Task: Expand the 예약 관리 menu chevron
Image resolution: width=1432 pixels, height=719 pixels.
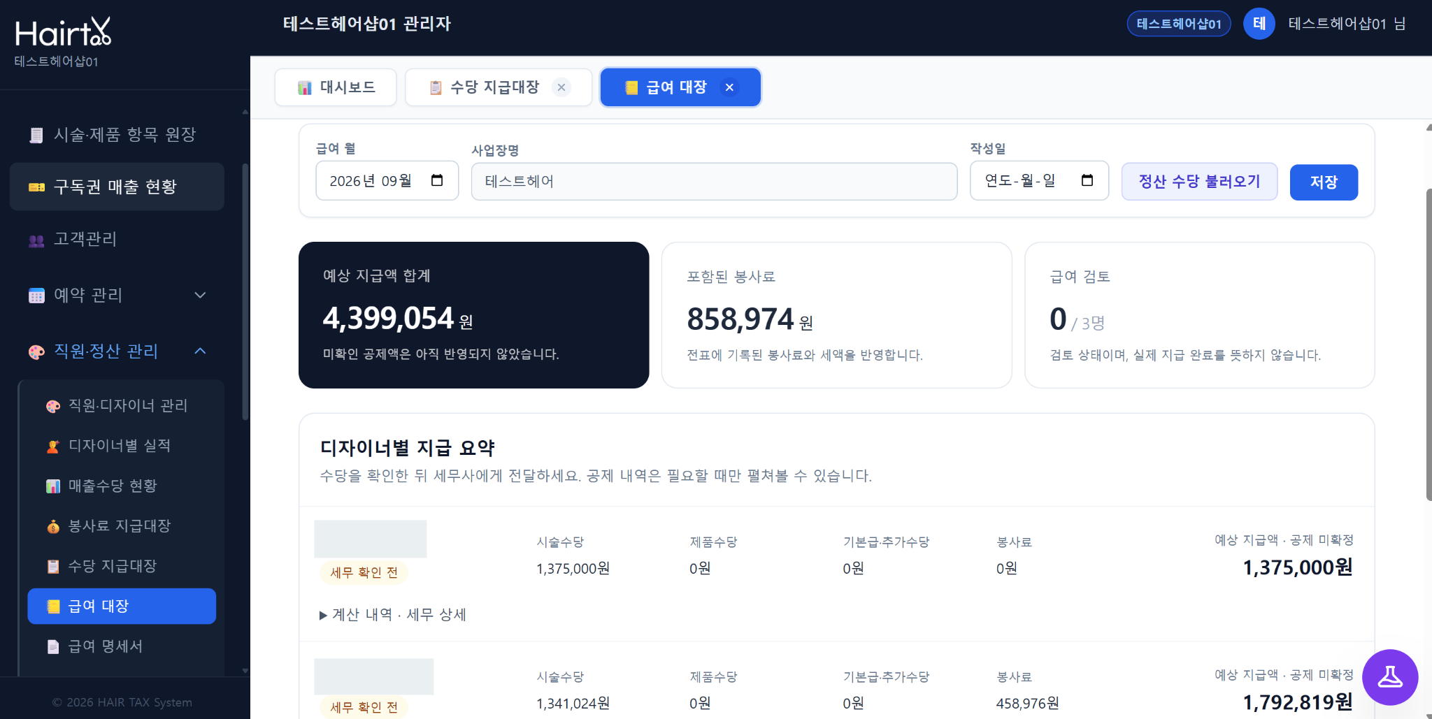Action: [200, 295]
